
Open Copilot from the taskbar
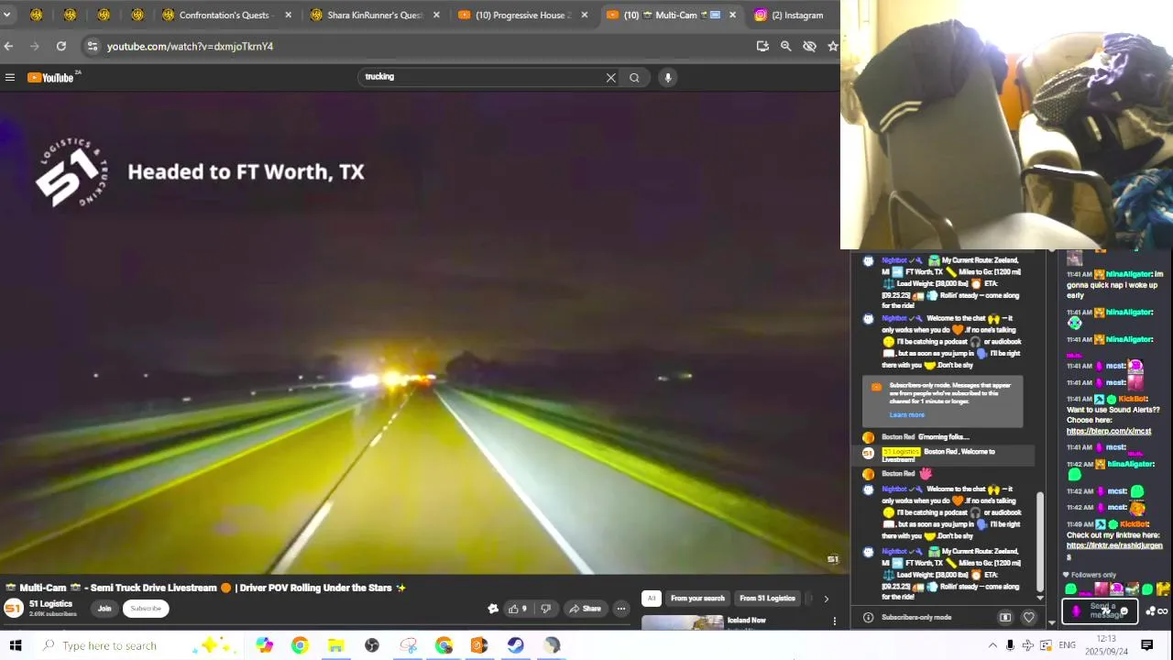point(264,645)
